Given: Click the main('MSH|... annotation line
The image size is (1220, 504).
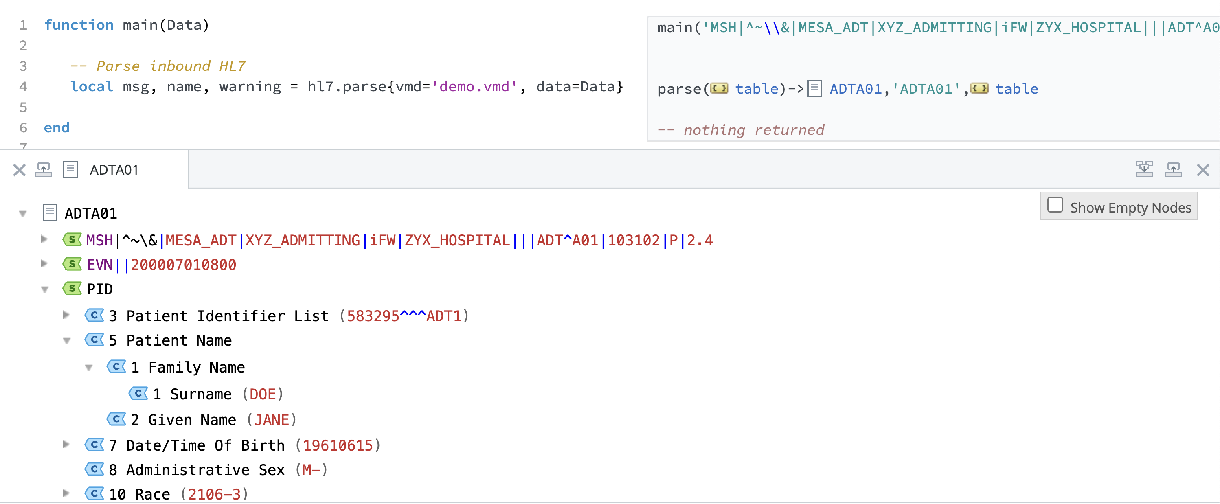Looking at the screenshot, I should coord(938,28).
